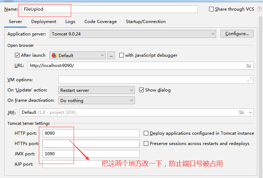Open the Default browser dropdown
Image resolution: width=263 pixels, height=178 pixels.
point(77,55)
